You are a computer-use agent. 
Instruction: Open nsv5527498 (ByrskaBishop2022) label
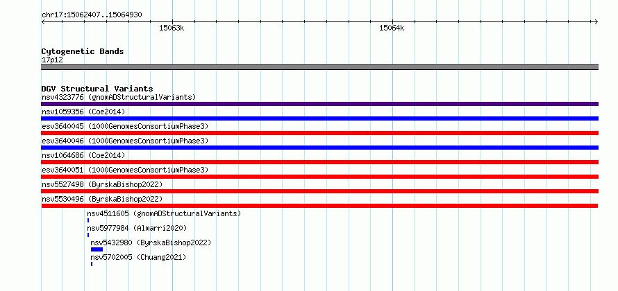(x=102, y=184)
